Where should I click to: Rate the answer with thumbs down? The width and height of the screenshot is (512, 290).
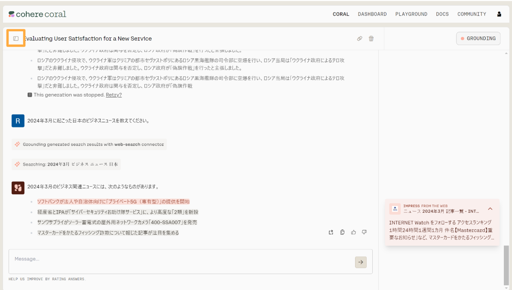click(364, 232)
